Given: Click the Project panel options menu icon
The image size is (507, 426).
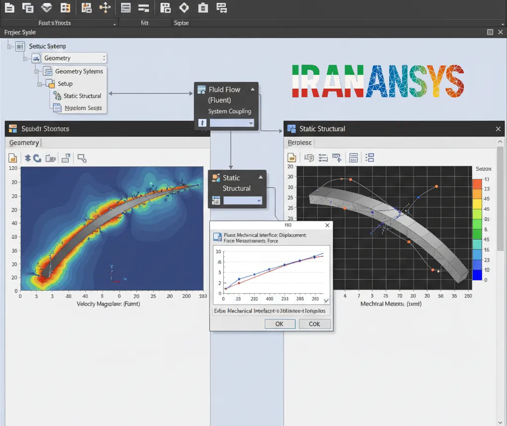Looking at the screenshot, I should click(x=490, y=32).
